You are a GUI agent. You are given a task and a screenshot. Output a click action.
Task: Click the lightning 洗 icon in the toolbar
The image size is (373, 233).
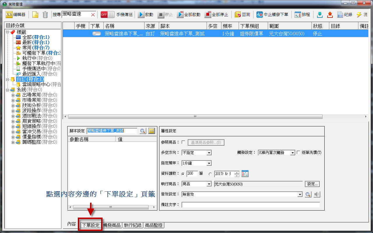click(362, 15)
